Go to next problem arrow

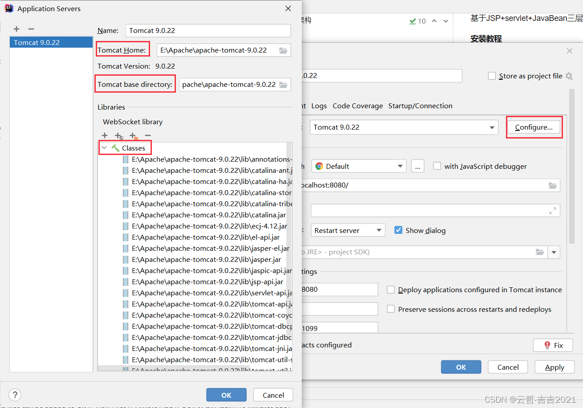click(445, 21)
